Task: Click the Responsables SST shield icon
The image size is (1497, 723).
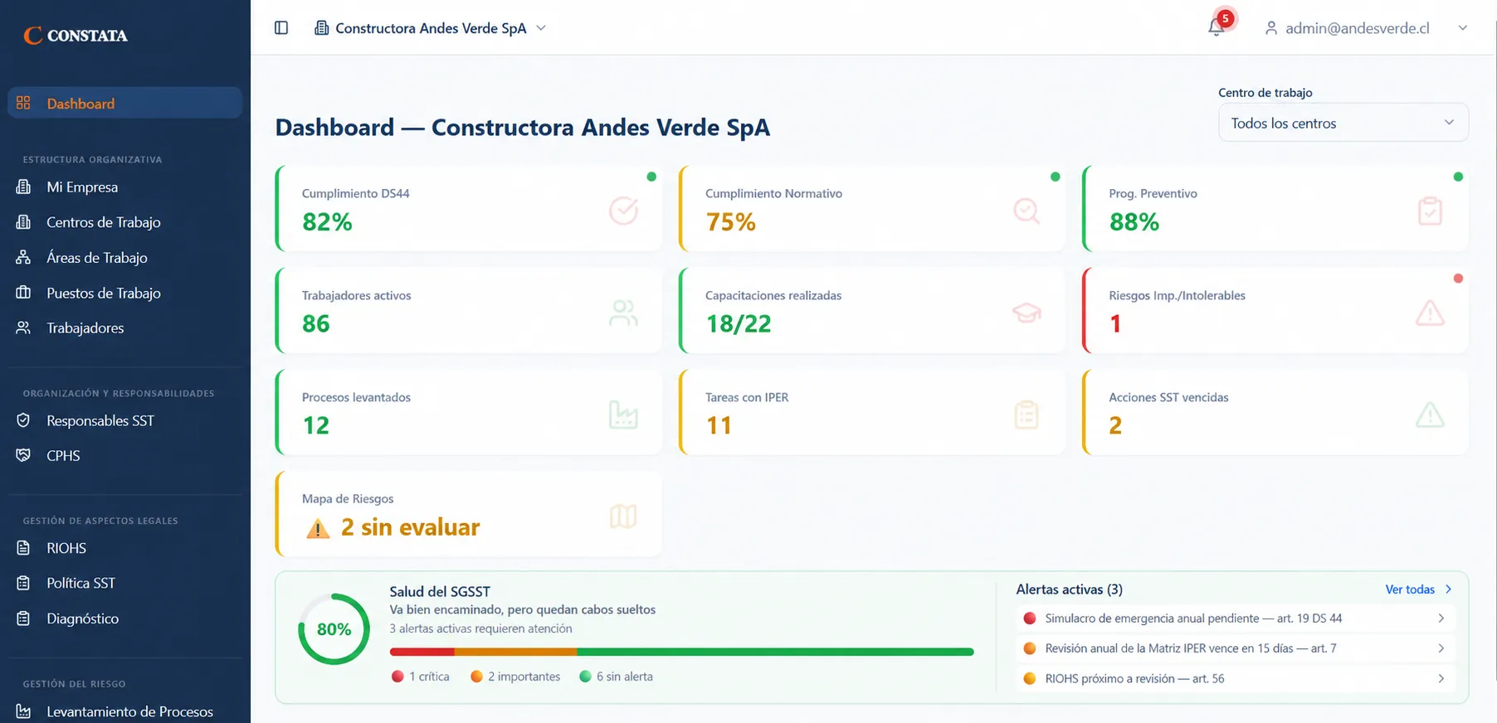Action: (x=23, y=420)
